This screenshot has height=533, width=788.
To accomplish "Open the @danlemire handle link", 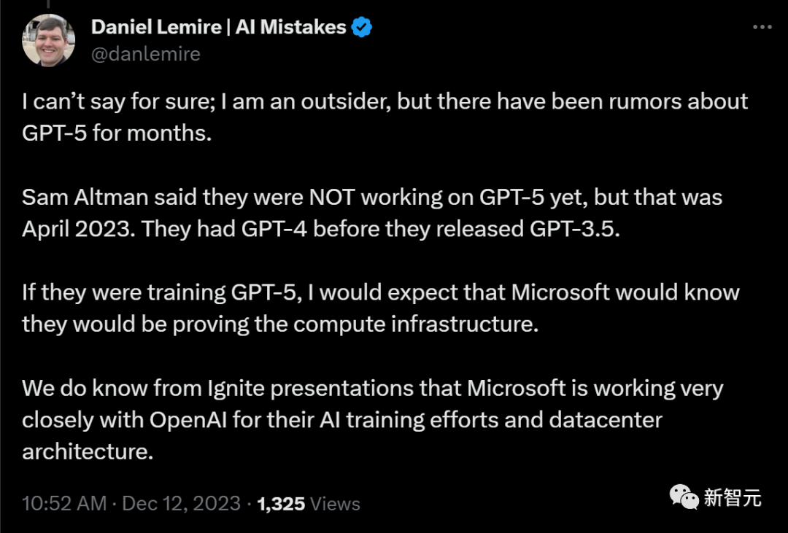I will click(145, 54).
